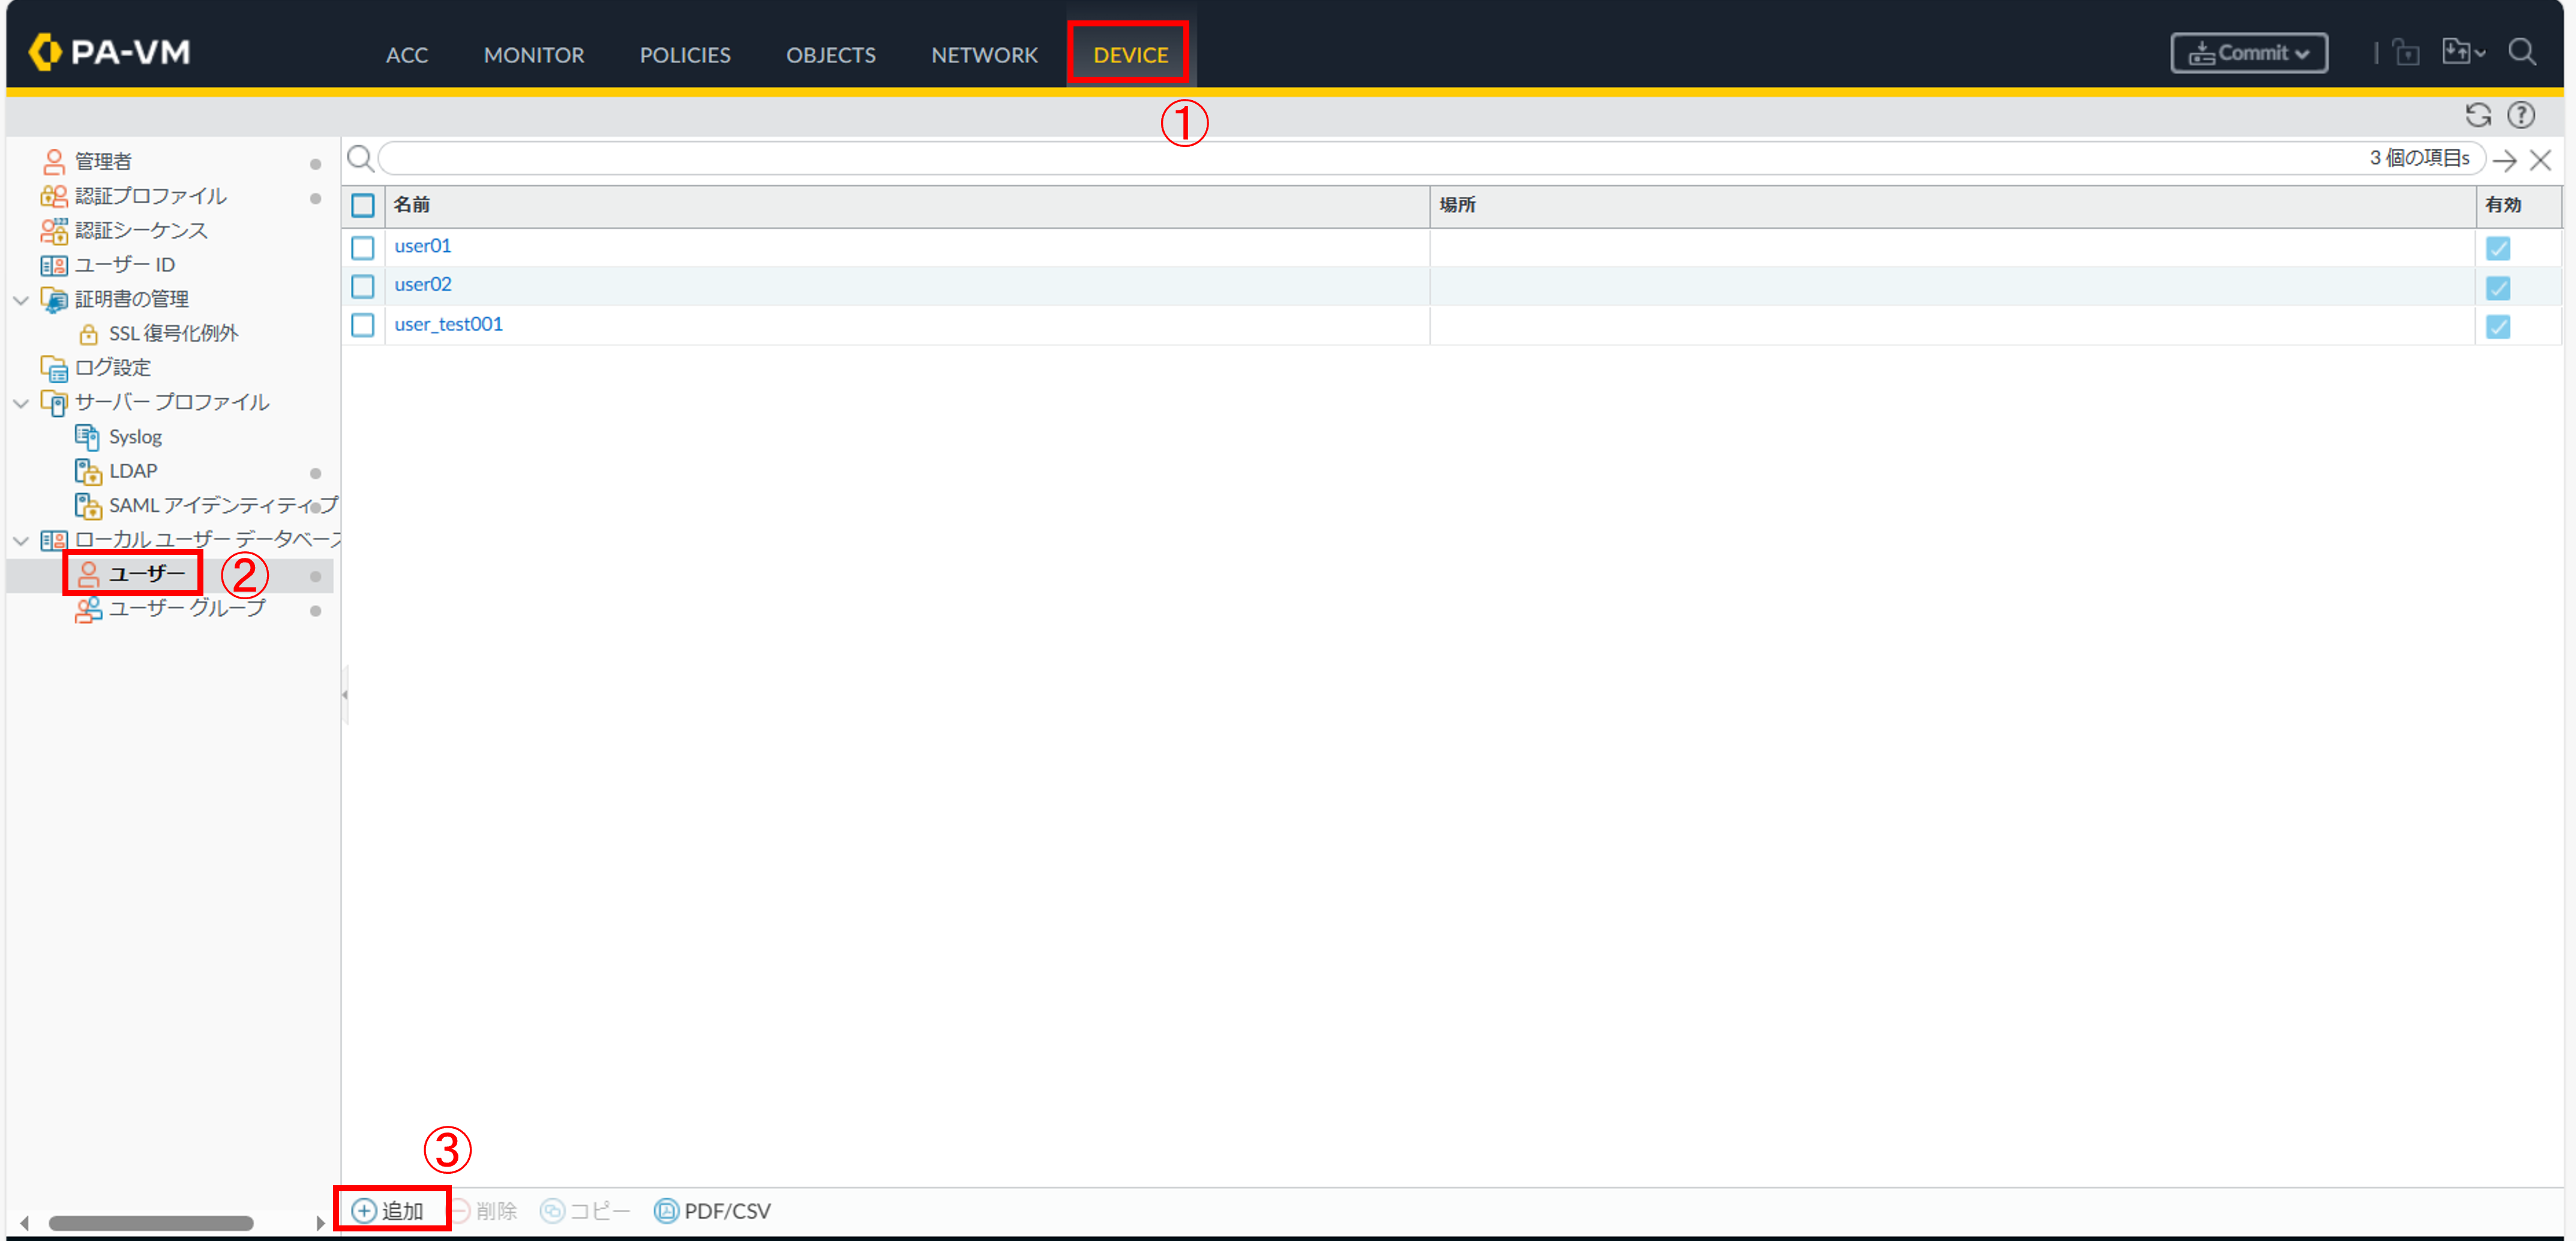Click the sidebar horizontal scrollbar
2576x1241 pixels.
150,1223
